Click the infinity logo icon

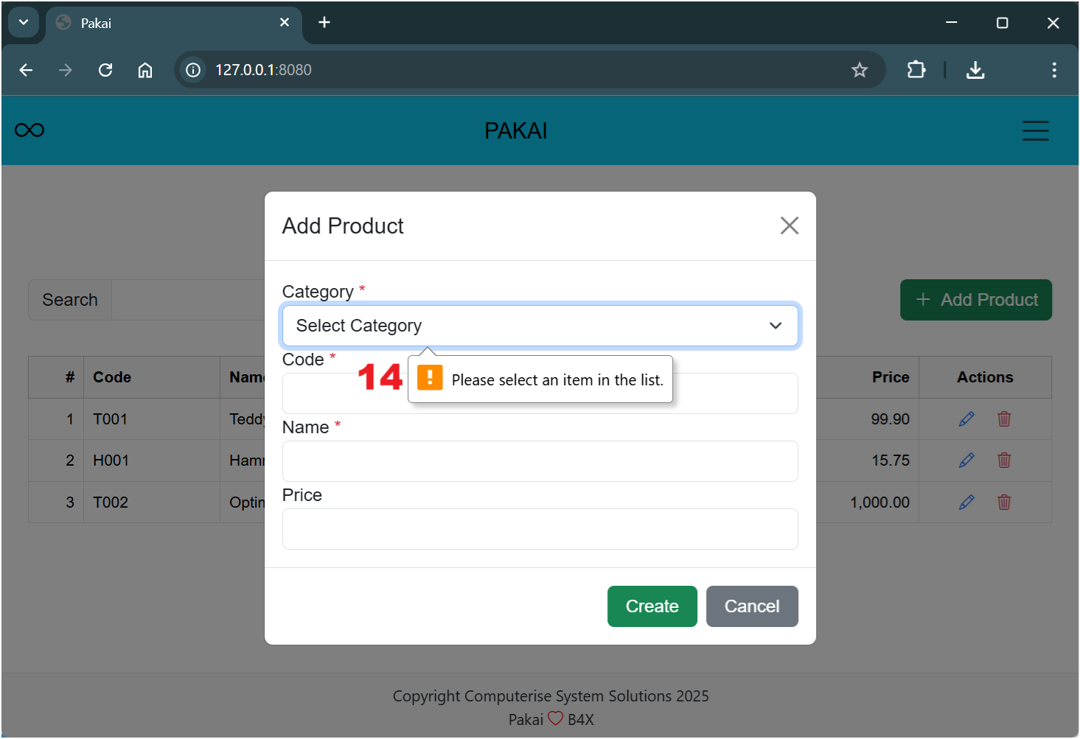click(29, 130)
